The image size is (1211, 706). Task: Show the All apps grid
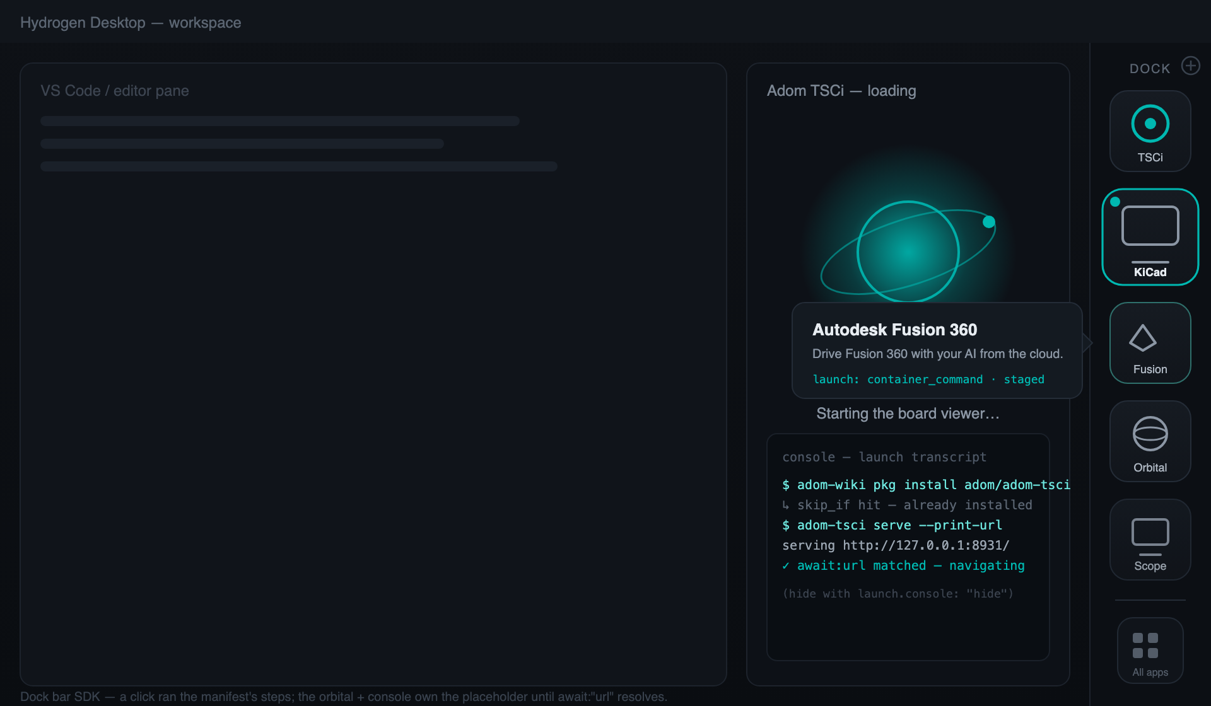tap(1150, 651)
